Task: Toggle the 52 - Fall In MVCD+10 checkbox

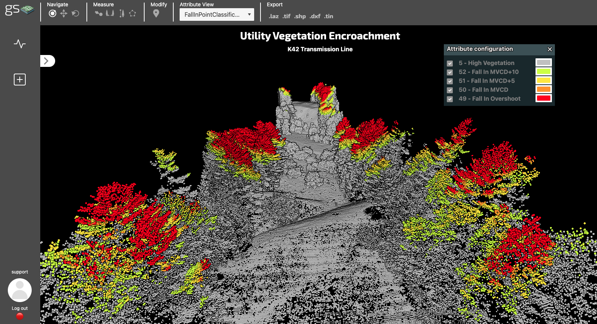Action: click(450, 72)
